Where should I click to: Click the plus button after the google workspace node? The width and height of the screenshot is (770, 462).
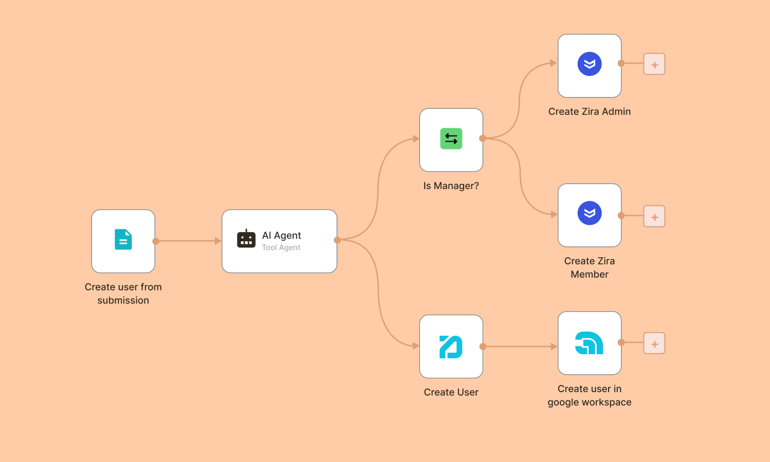(654, 343)
